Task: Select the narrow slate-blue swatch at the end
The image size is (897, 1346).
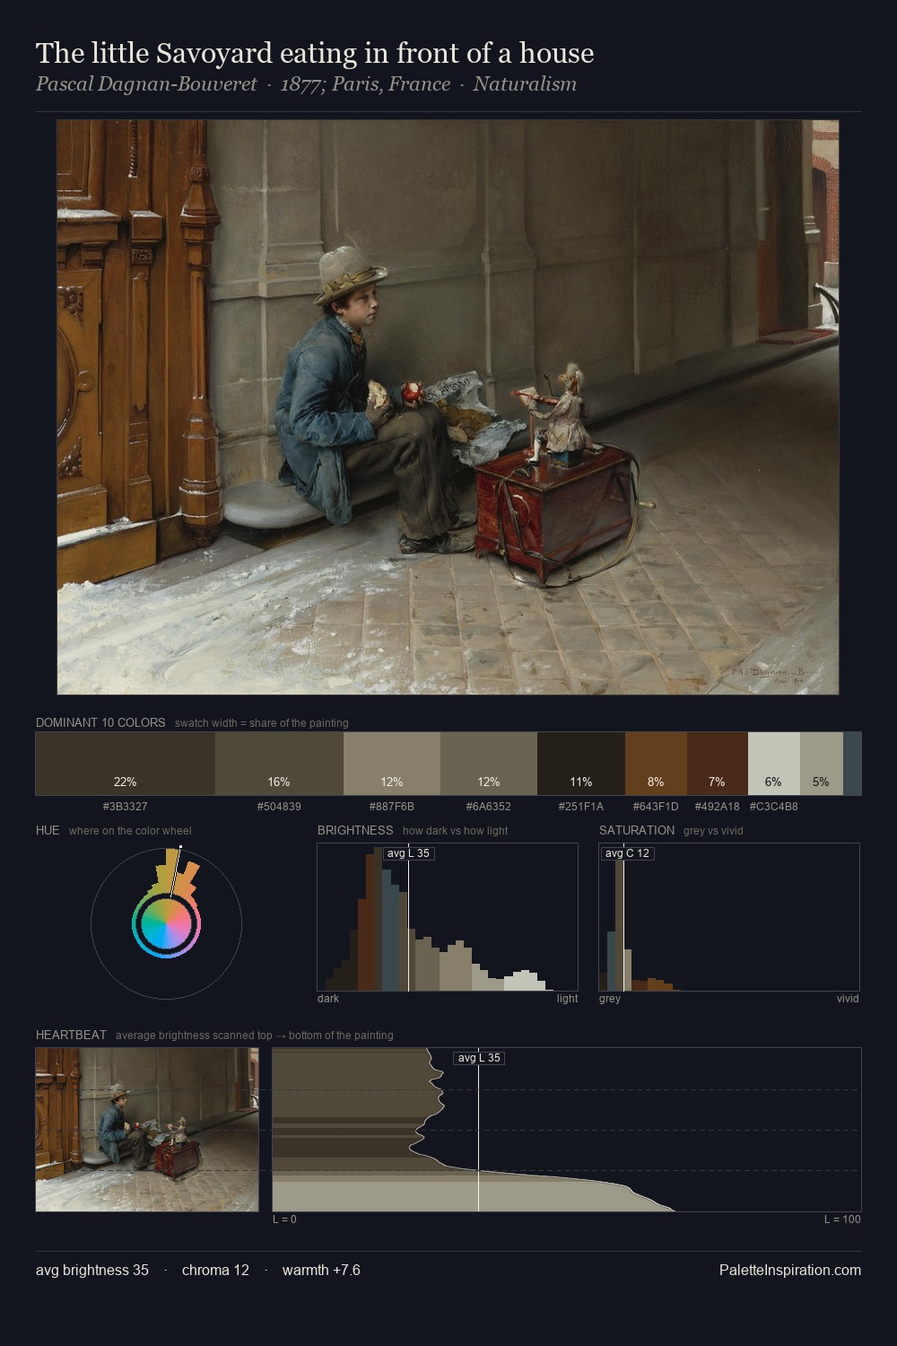Action: tap(852, 764)
